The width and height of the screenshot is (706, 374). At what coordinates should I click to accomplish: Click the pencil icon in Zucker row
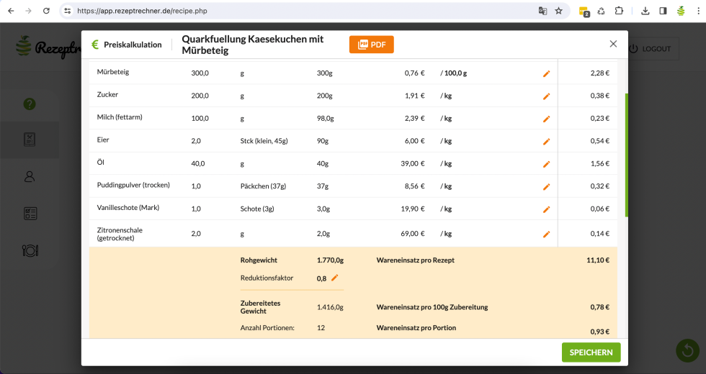click(x=546, y=96)
